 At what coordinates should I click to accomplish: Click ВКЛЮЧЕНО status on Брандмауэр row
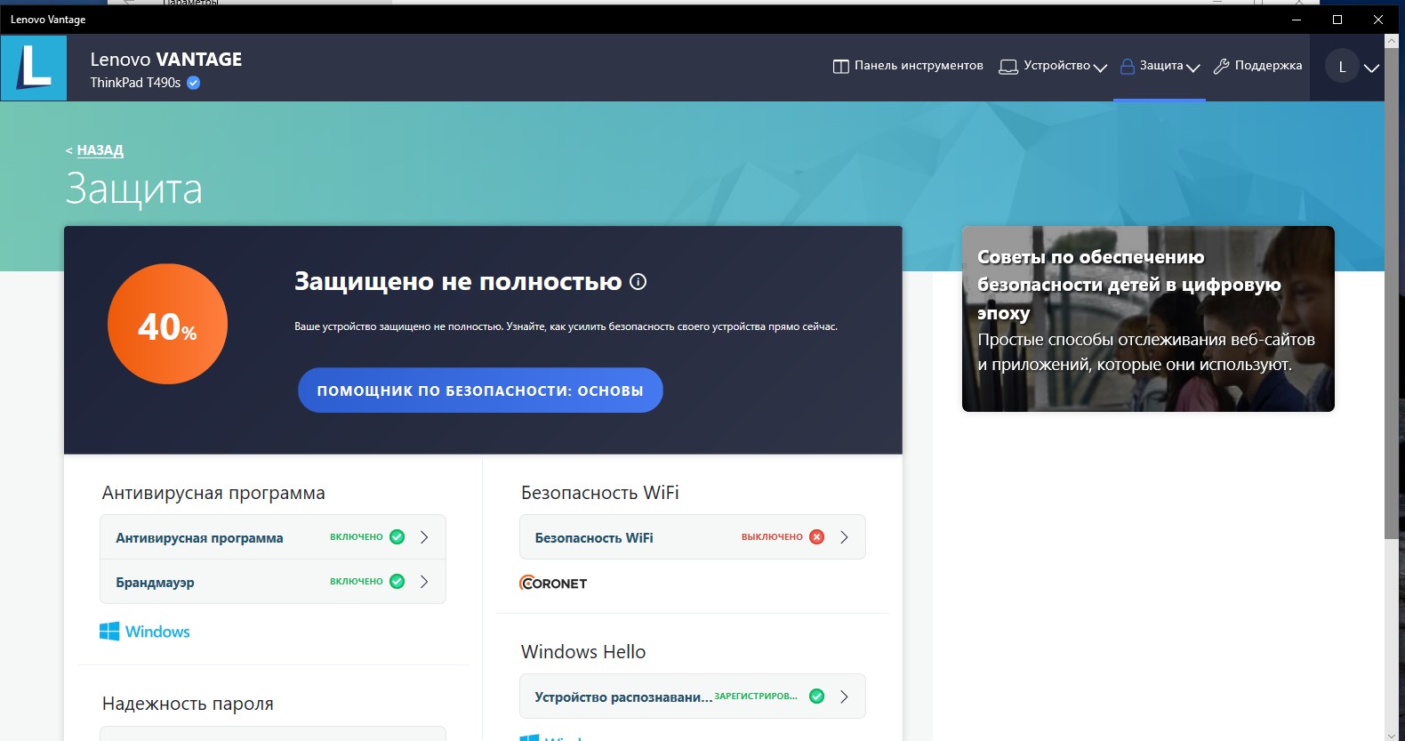[357, 582]
